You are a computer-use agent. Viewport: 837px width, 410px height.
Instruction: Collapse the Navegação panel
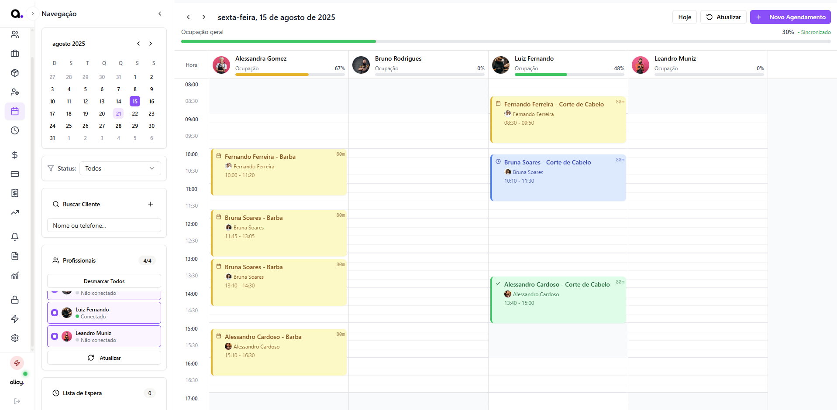pyautogui.click(x=160, y=14)
